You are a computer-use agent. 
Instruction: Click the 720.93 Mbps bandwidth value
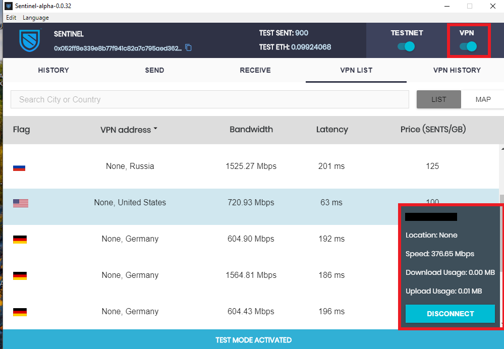click(x=251, y=202)
